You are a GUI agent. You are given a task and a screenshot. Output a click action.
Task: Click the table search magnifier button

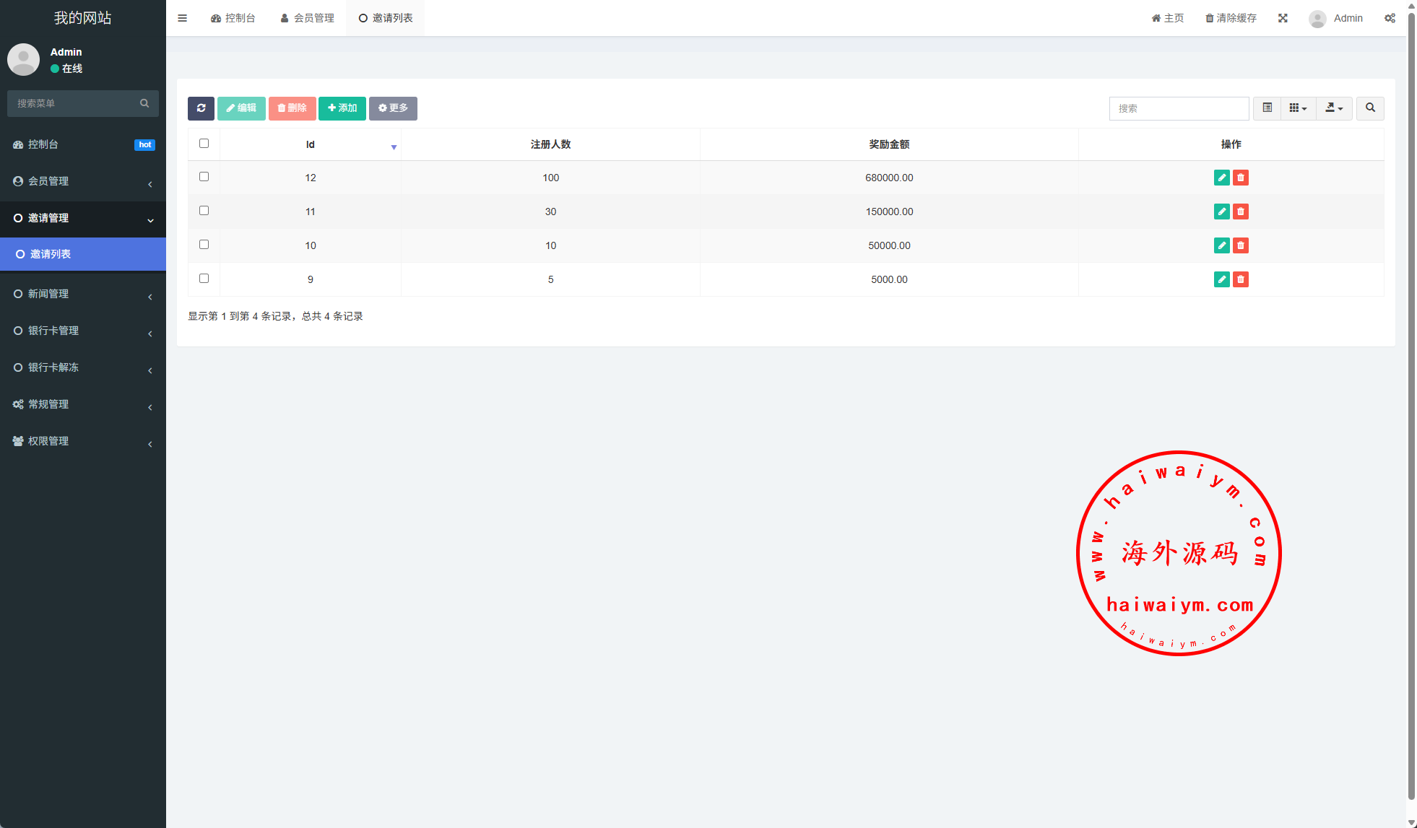[1370, 108]
